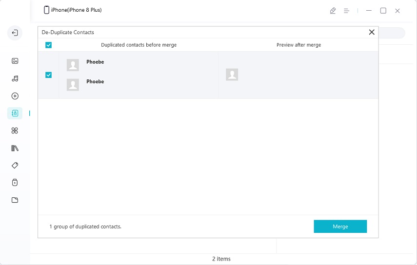Select the Contacts icon in sidebar
The image size is (417, 265).
coord(15,113)
